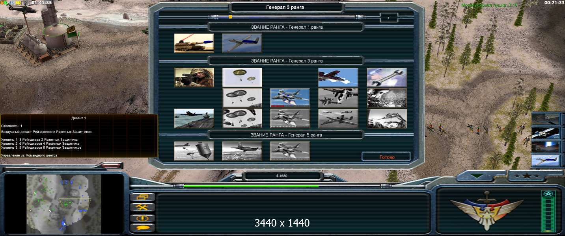This screenshot has height=236, width=565.
Task: Click the Готово button
Action: point(386,157)
